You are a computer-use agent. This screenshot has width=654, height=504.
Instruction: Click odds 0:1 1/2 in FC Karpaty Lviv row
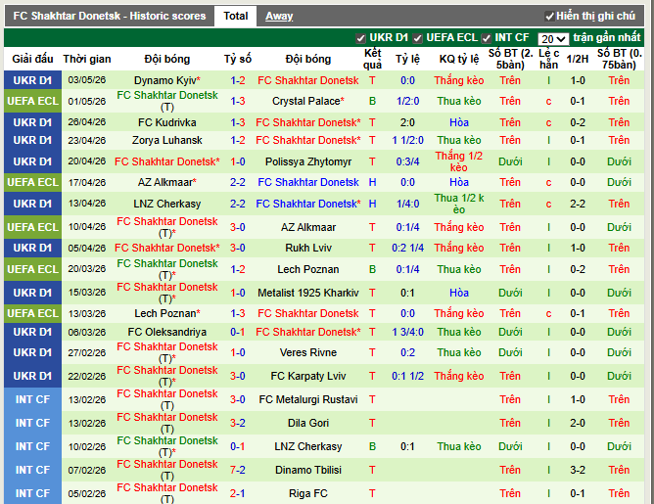pos(407,376)
